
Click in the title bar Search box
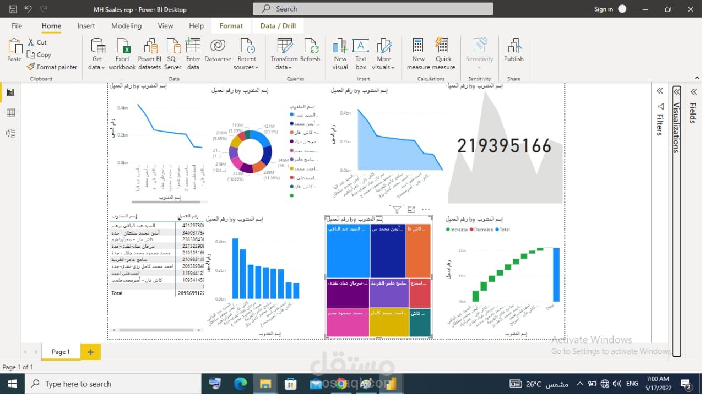[x=373, y=9]
